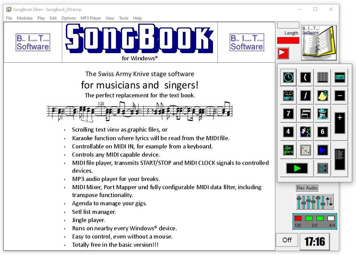This screenshot has width=356, height=255.
Task: Click the detective with hat icon
Action: (x=323, y=114)
